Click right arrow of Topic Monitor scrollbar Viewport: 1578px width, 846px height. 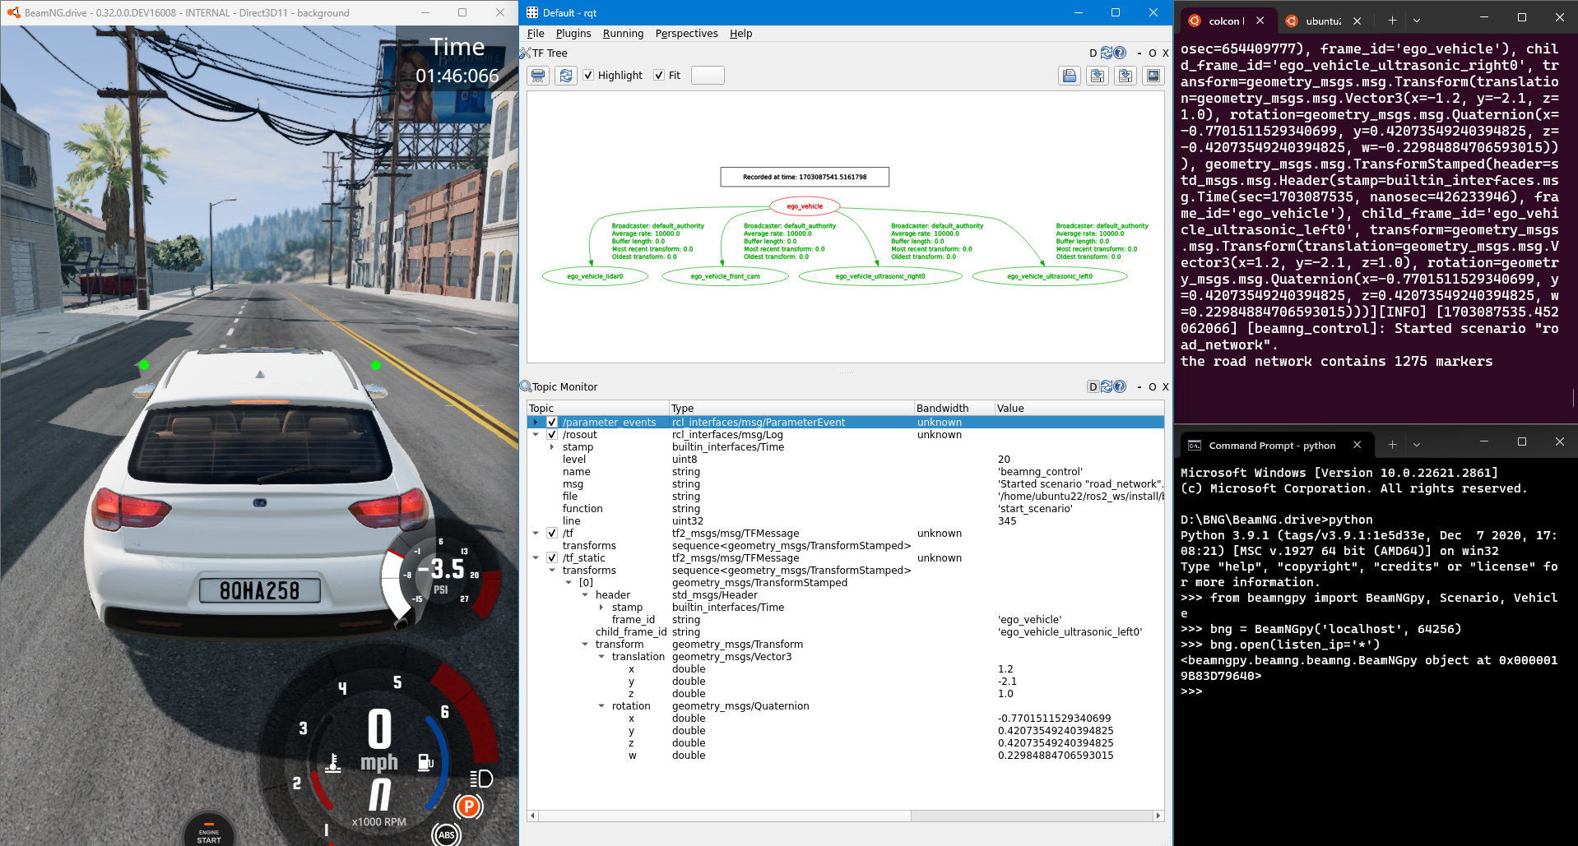tap(1158, 816)
